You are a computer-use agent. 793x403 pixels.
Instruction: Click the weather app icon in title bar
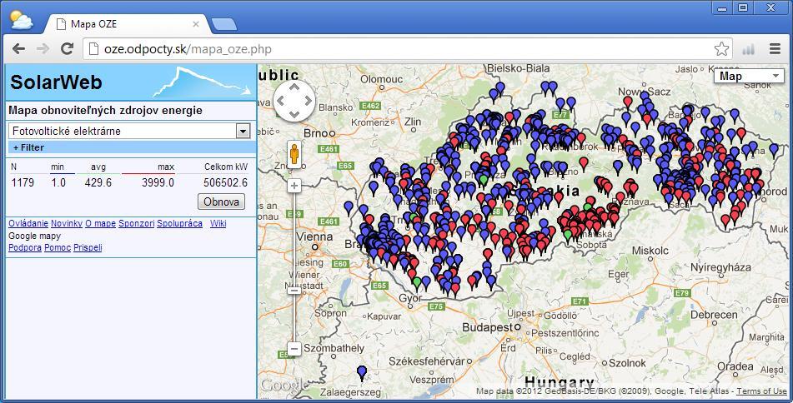(21, 20)
